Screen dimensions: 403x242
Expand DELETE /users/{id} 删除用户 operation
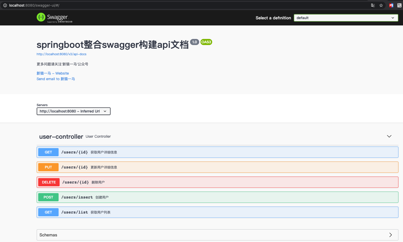[218, 182]
